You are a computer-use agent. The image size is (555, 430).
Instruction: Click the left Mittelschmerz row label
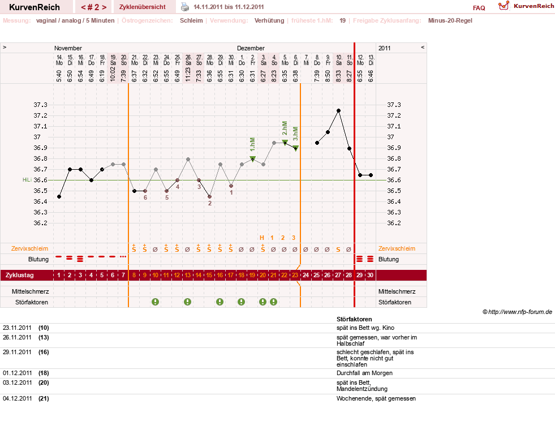coord(30,291)
